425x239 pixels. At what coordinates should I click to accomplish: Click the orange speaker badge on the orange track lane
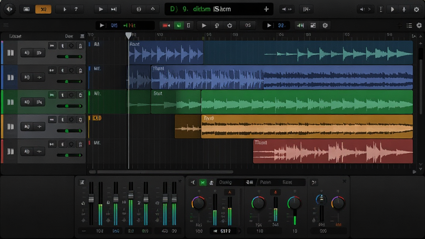click(x=97, y=118)
